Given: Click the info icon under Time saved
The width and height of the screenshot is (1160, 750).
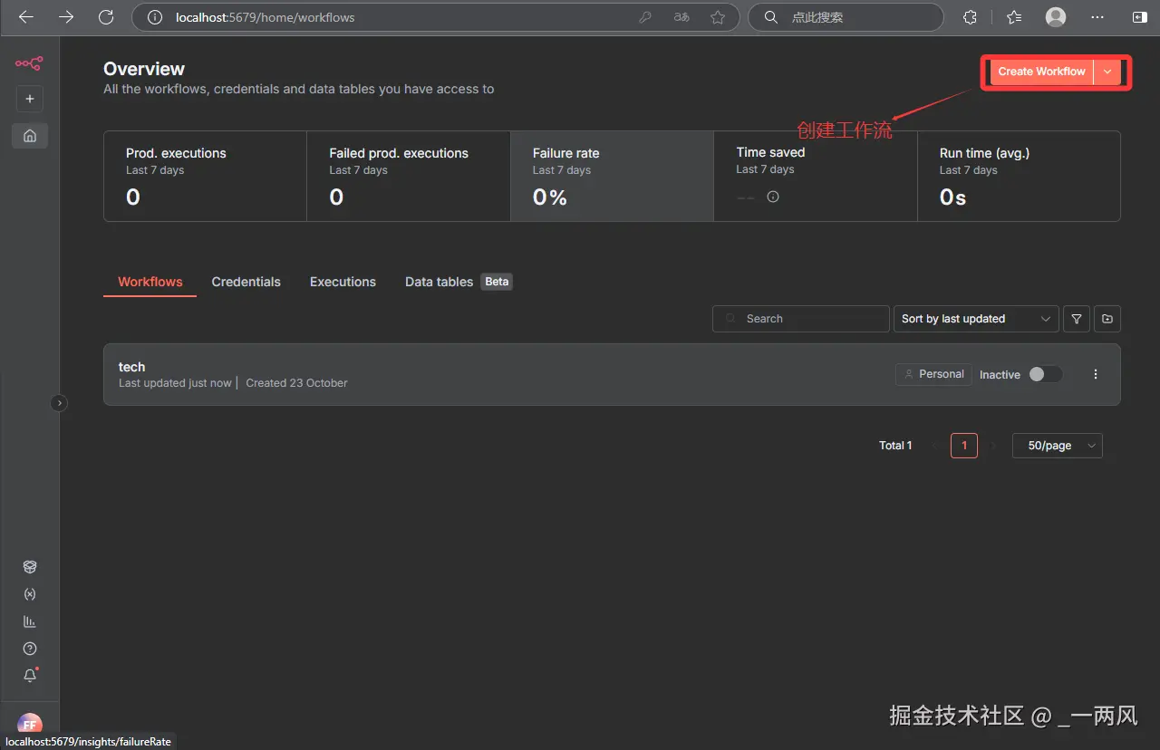Looking at the screenshot, I should 773,197.
